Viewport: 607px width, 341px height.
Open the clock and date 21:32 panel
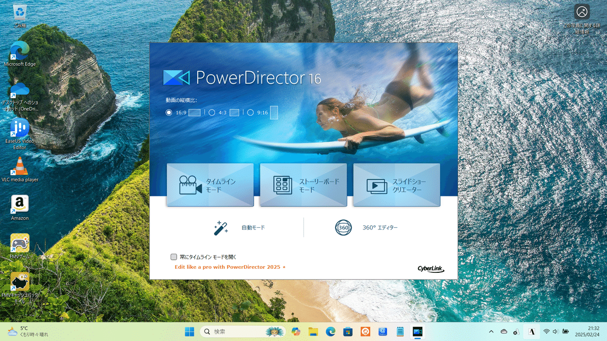click(587, 331)
